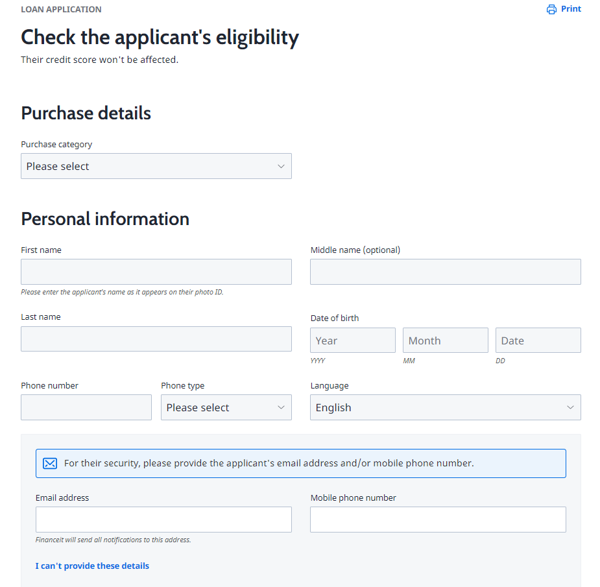Screen dimensions: 600x587
Task: Click the Middle name optional field
Action: (445, 272)
